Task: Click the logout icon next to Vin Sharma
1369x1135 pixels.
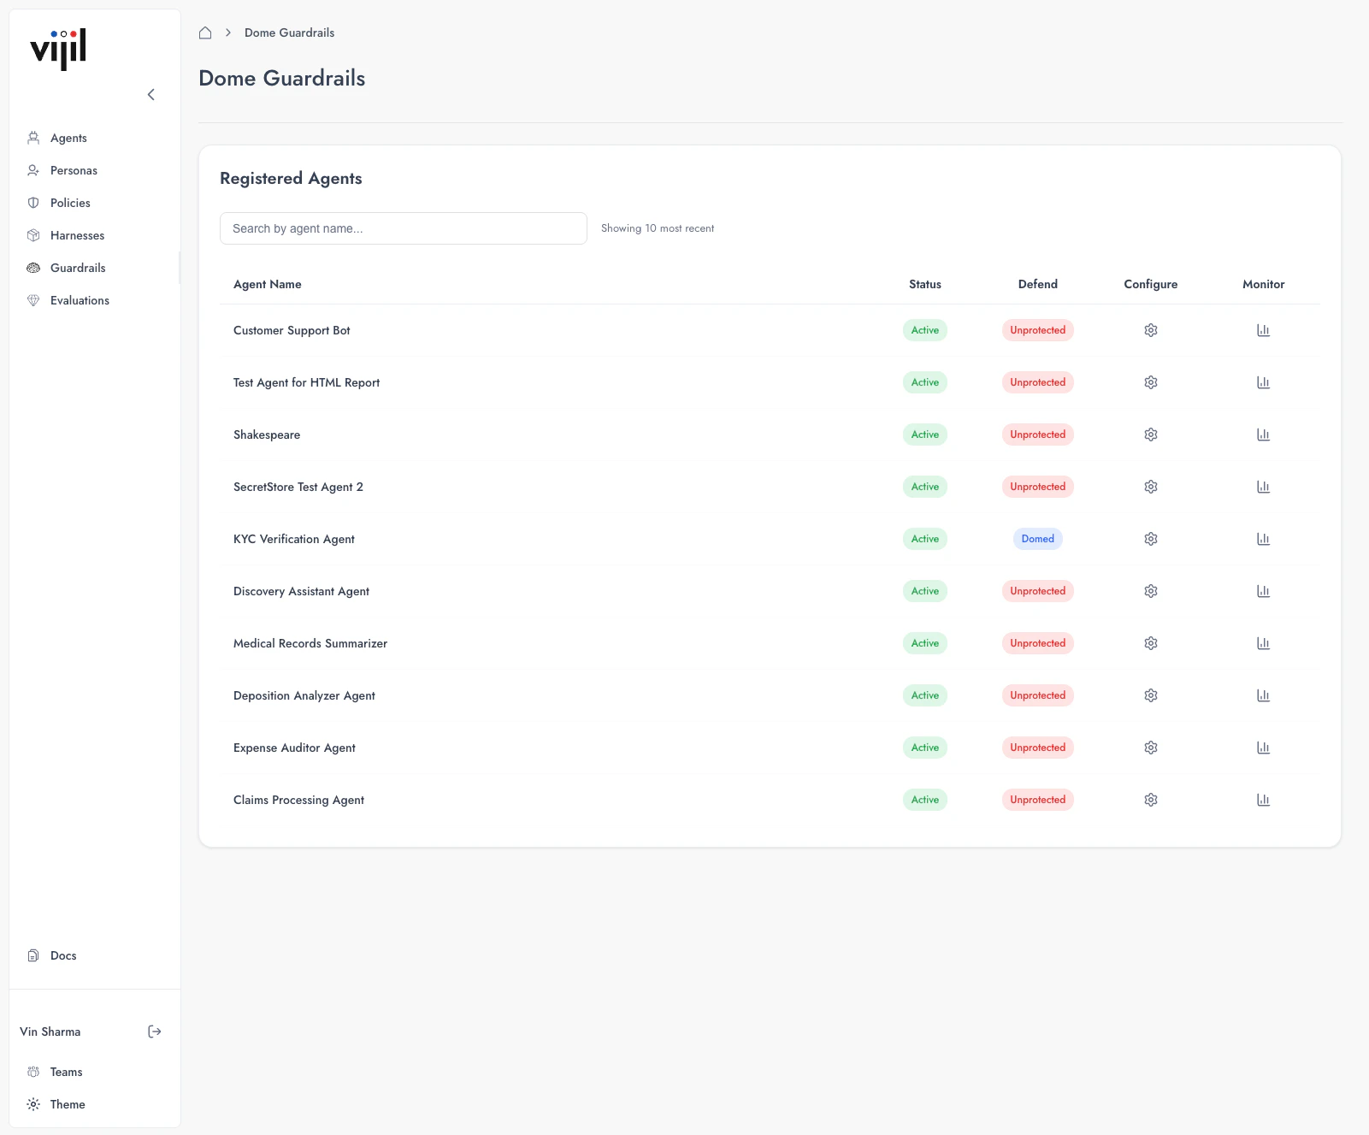Action: (155, 1031)
